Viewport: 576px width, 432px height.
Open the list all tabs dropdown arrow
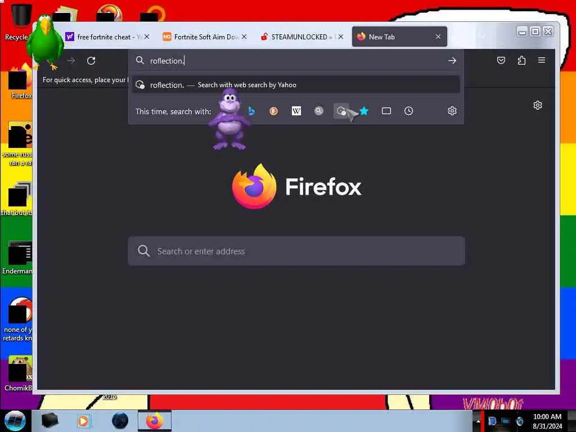tap(483, 37)
